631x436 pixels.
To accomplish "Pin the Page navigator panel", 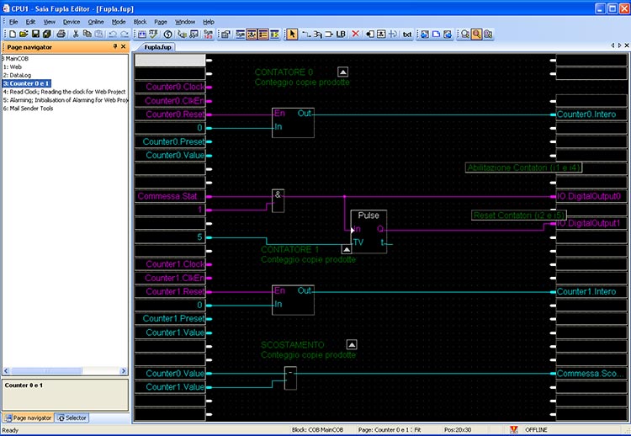I will 115,46.
